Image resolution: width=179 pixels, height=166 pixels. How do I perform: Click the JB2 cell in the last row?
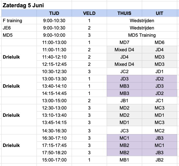point(160,160)
